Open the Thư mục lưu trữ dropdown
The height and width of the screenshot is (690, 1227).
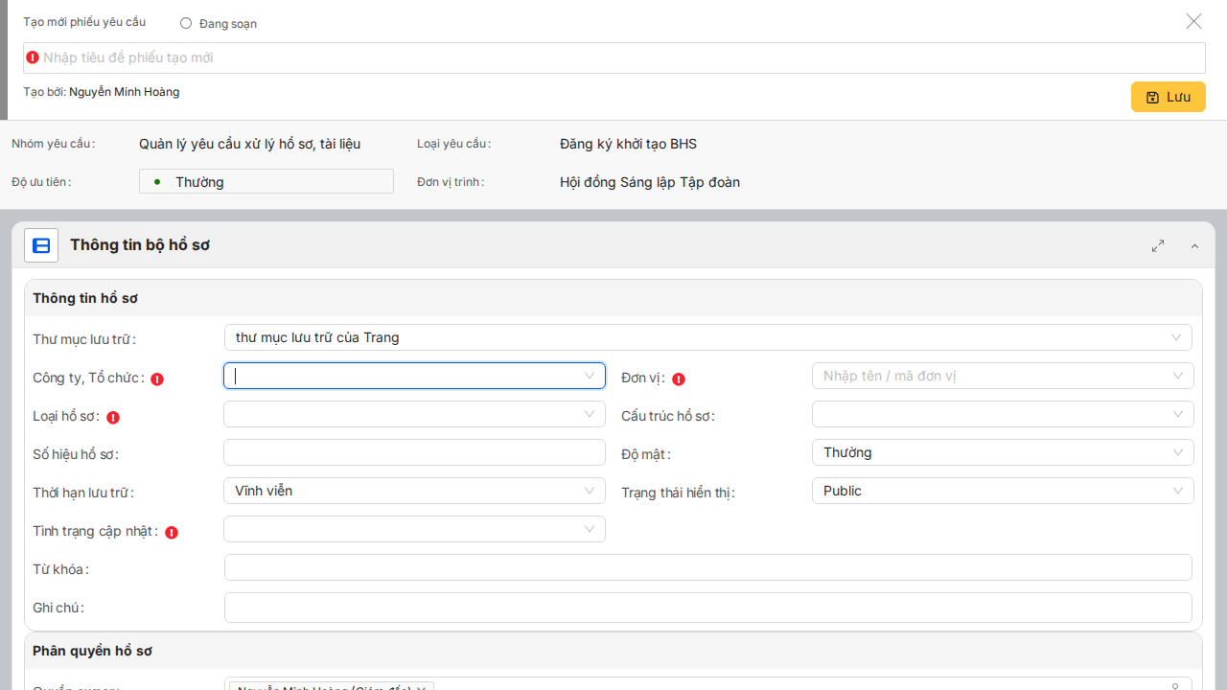[707, 337]
